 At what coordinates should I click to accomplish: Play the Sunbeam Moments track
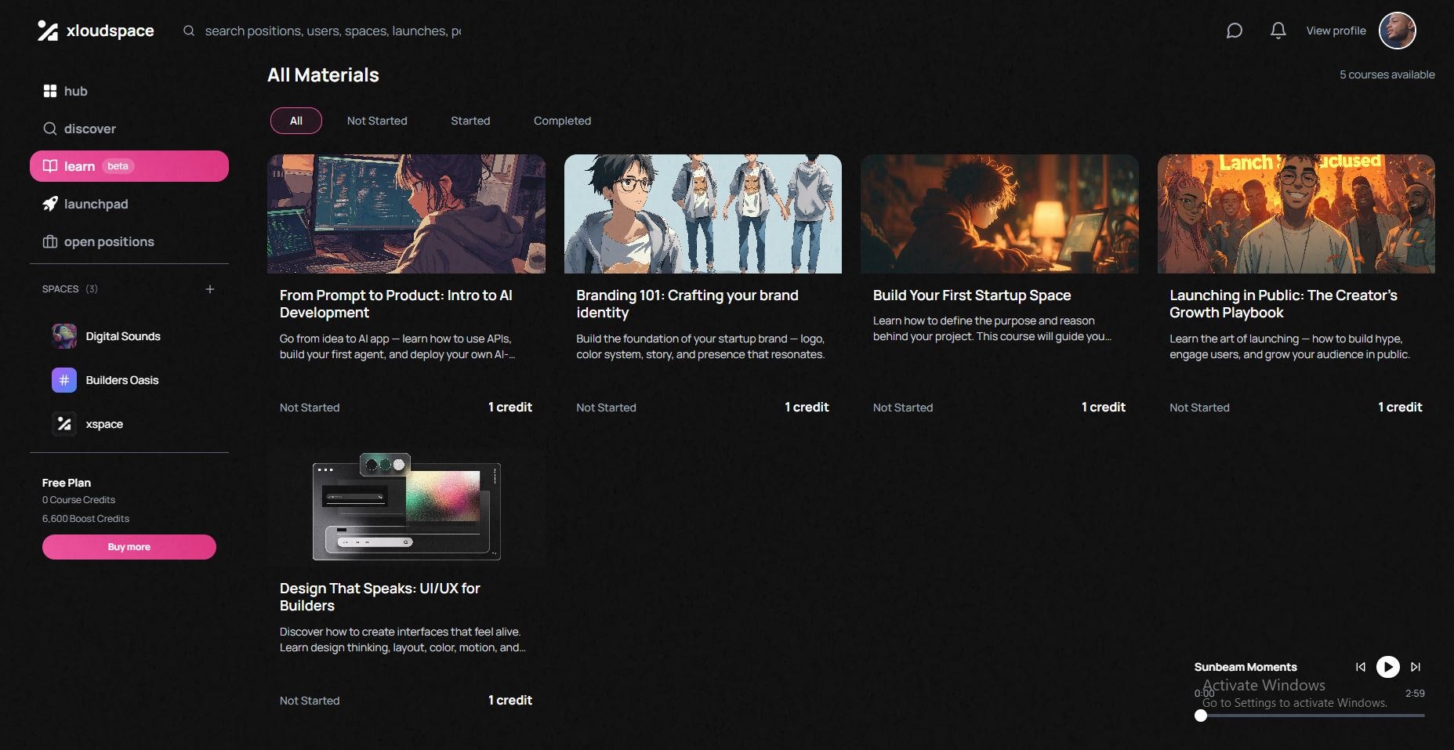1388,667
